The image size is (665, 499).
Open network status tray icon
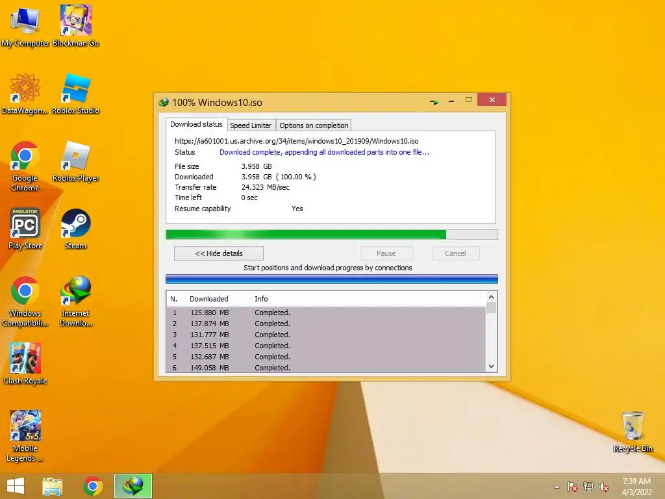(588, 487)
